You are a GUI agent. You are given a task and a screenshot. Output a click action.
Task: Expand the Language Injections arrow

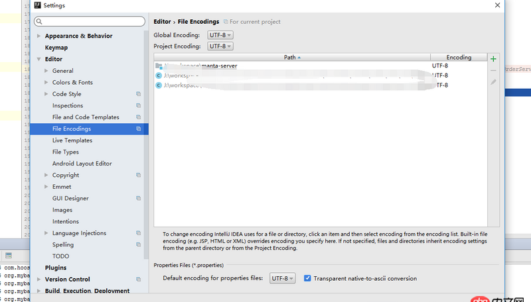[x=46, y=233]
